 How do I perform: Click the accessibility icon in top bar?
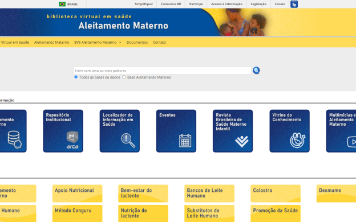(x=294, y=4)
